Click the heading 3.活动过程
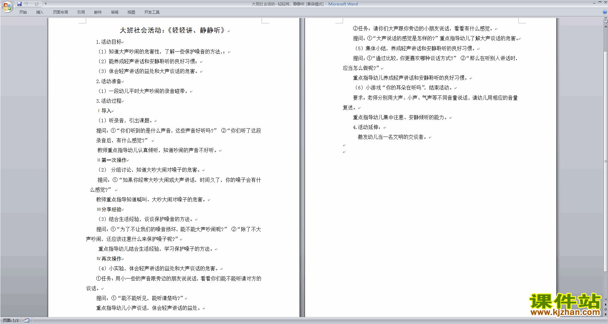 tap(109, 101)
